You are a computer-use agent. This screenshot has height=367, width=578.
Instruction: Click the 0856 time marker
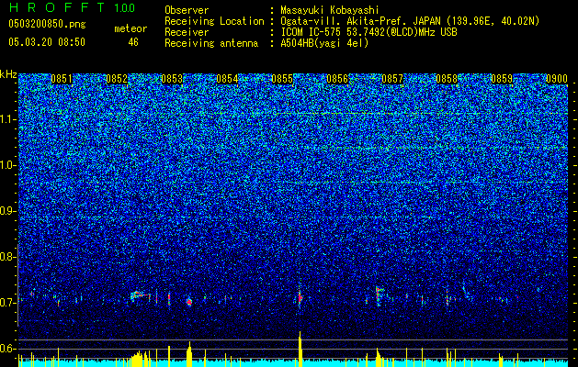point(337,79)
